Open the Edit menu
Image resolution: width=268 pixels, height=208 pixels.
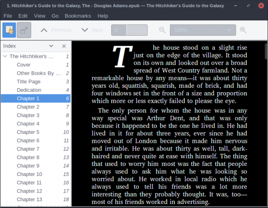pos(23,16)
